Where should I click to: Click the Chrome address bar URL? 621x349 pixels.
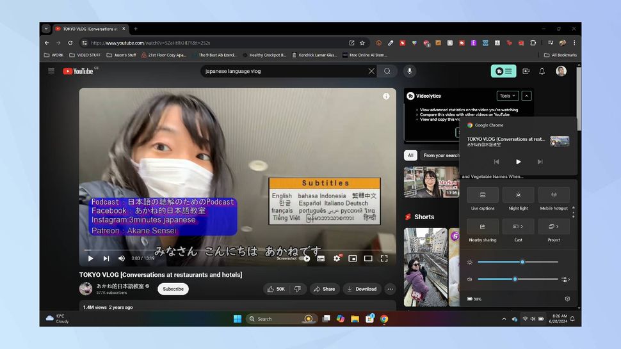click(x=150, y=43)
